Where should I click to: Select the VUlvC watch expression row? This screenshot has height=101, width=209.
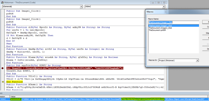(x=104, y=99)
